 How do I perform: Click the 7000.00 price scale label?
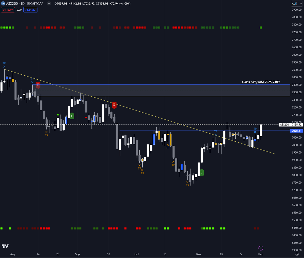click(297, 145)
